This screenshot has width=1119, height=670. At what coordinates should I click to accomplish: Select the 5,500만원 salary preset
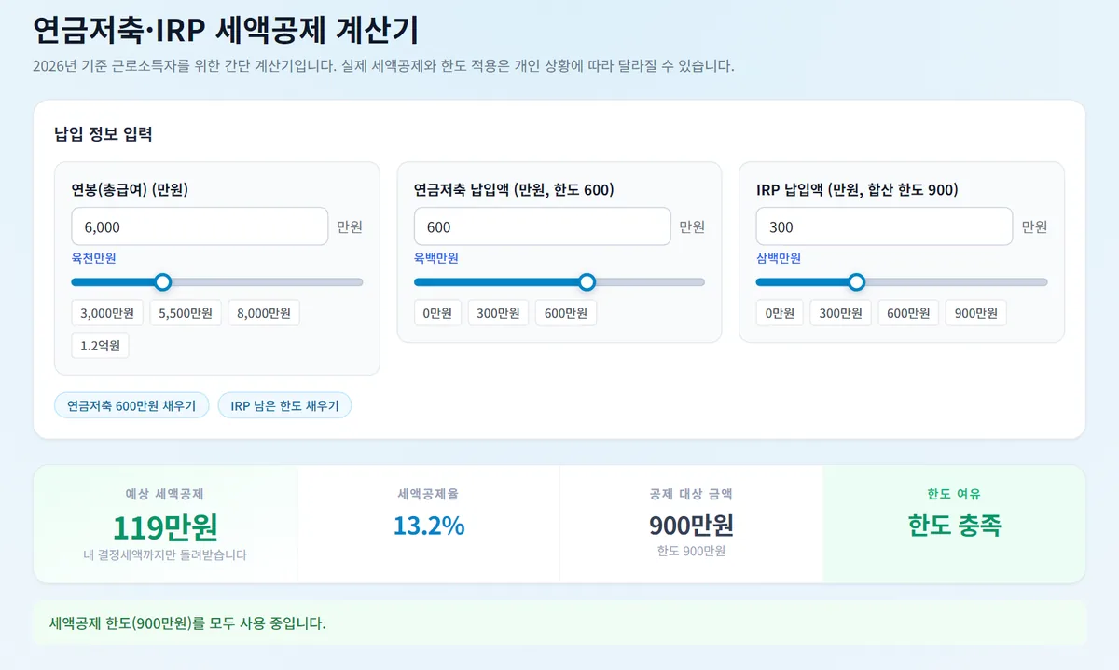[x=186, y=313]
